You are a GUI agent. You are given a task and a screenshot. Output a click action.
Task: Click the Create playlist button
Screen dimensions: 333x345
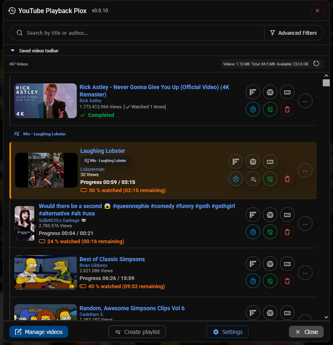[137, 332]
